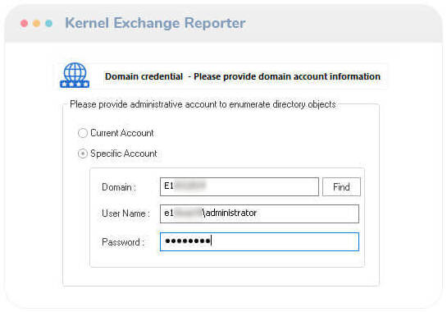
Task: Select the Specific Account radio button
Action: click(x=83, y=154)
